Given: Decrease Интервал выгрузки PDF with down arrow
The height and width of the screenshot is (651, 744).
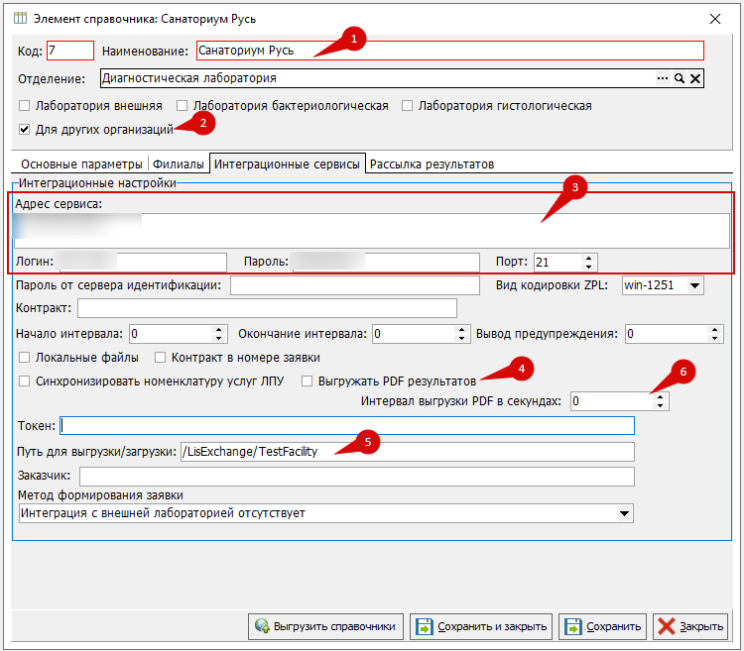Looking at the screenshot, I should click(x=662, y=405).
